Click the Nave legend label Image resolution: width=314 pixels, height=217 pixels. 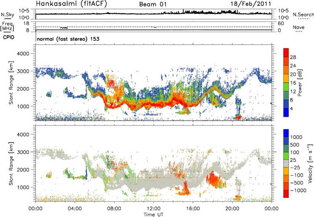pos(299,27)
